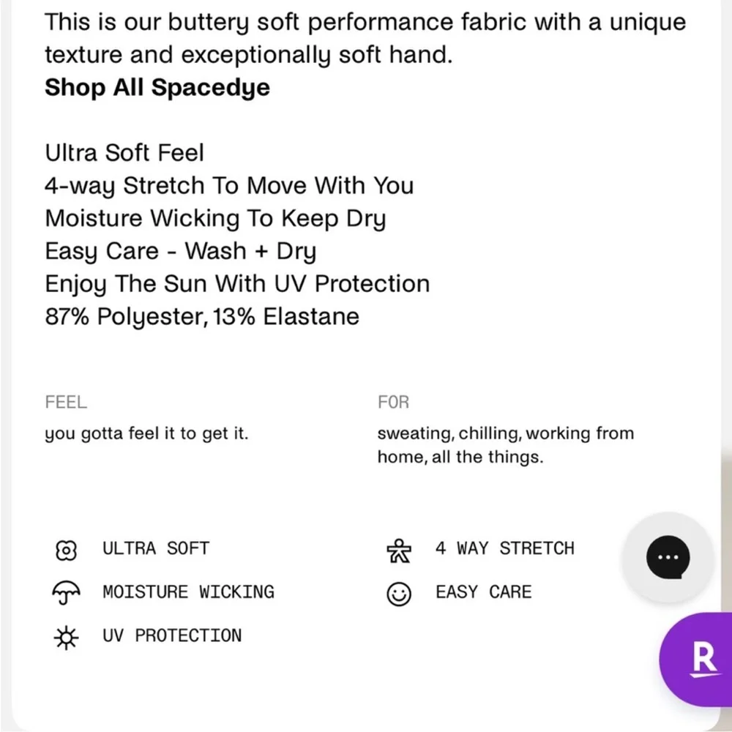The height and width of the screenshot is (732, 732).
Task: Click the Ultra Soft flower icon
Action: (66, 550)
